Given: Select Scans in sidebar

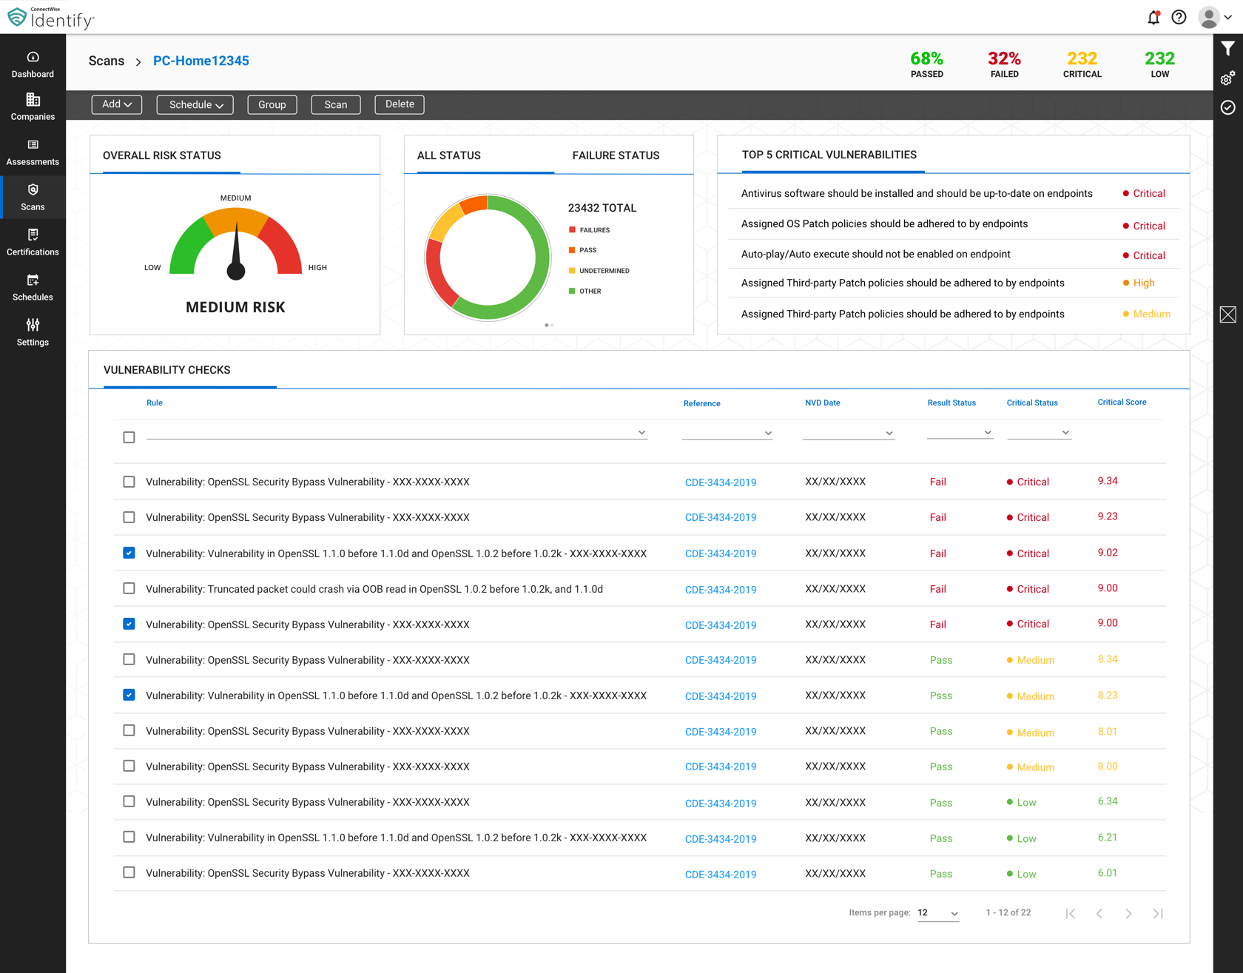Looking at the screenshot, I should [33, 198].
